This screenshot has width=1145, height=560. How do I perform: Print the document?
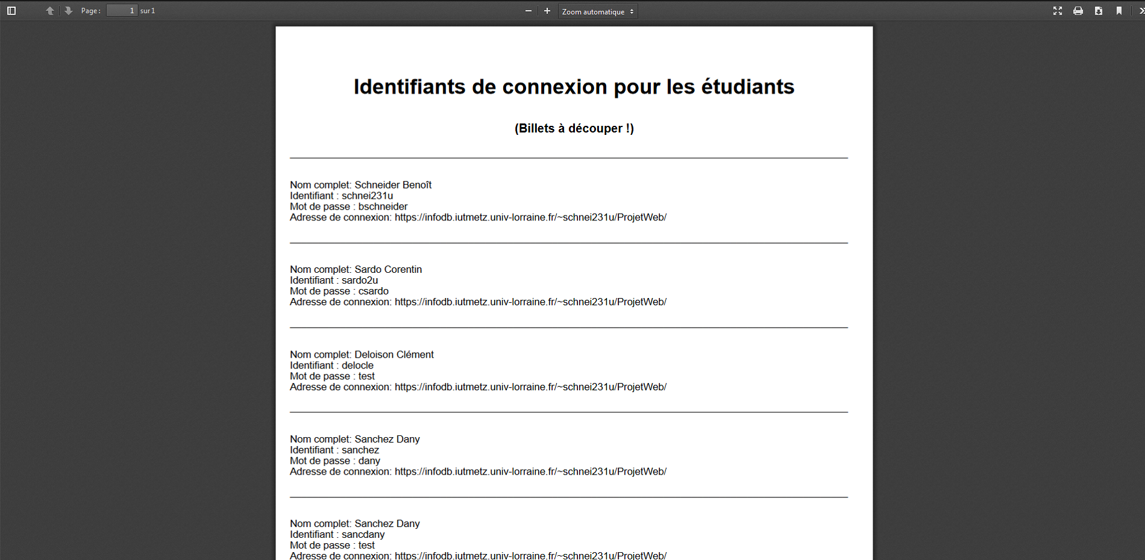coord(1078,11)
